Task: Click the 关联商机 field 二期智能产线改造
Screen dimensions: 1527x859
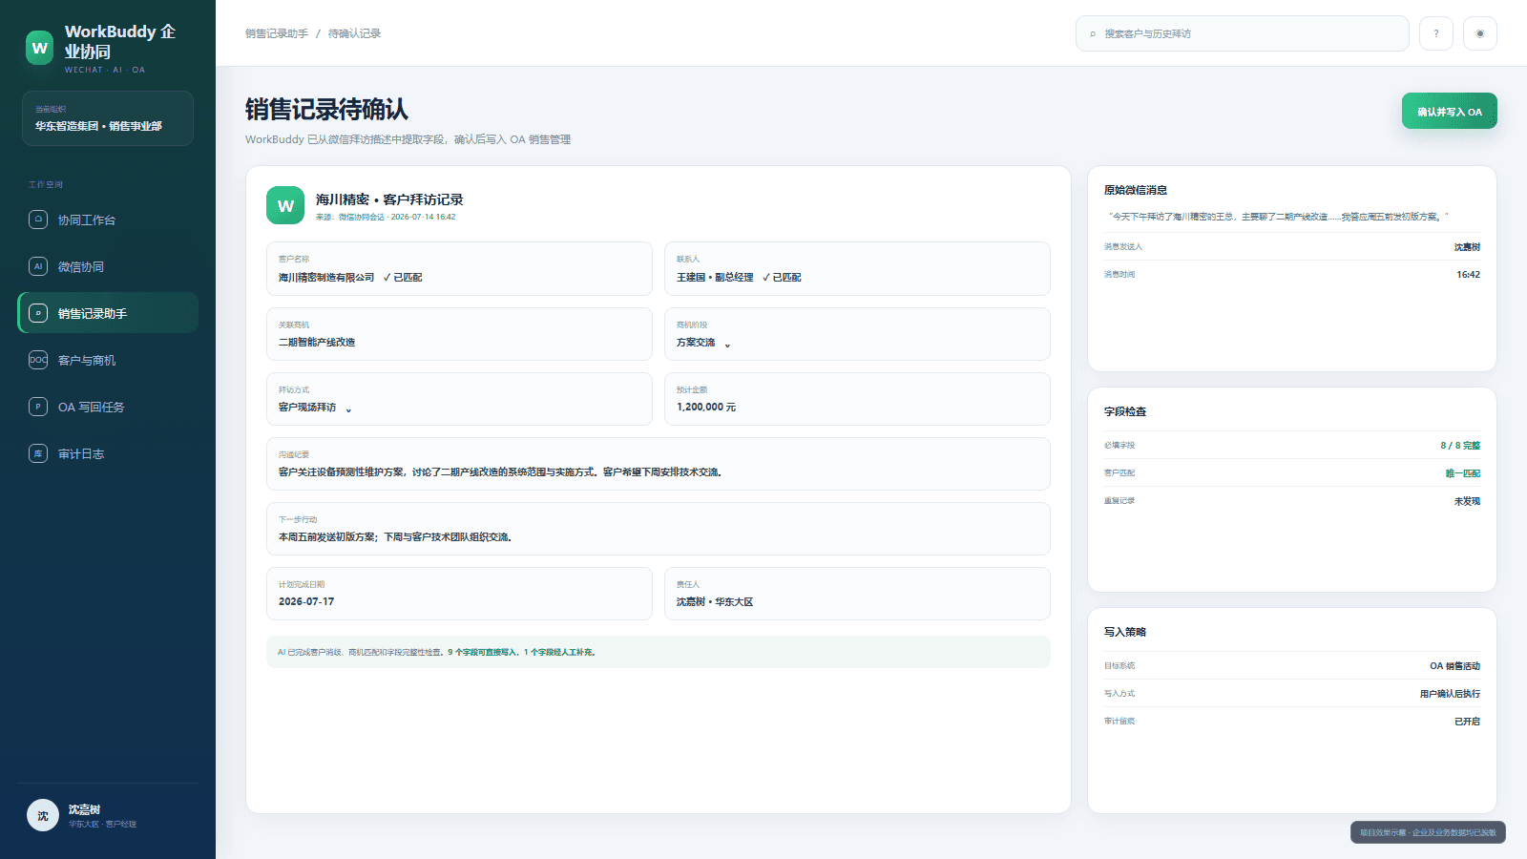Action: pos(459,333)
